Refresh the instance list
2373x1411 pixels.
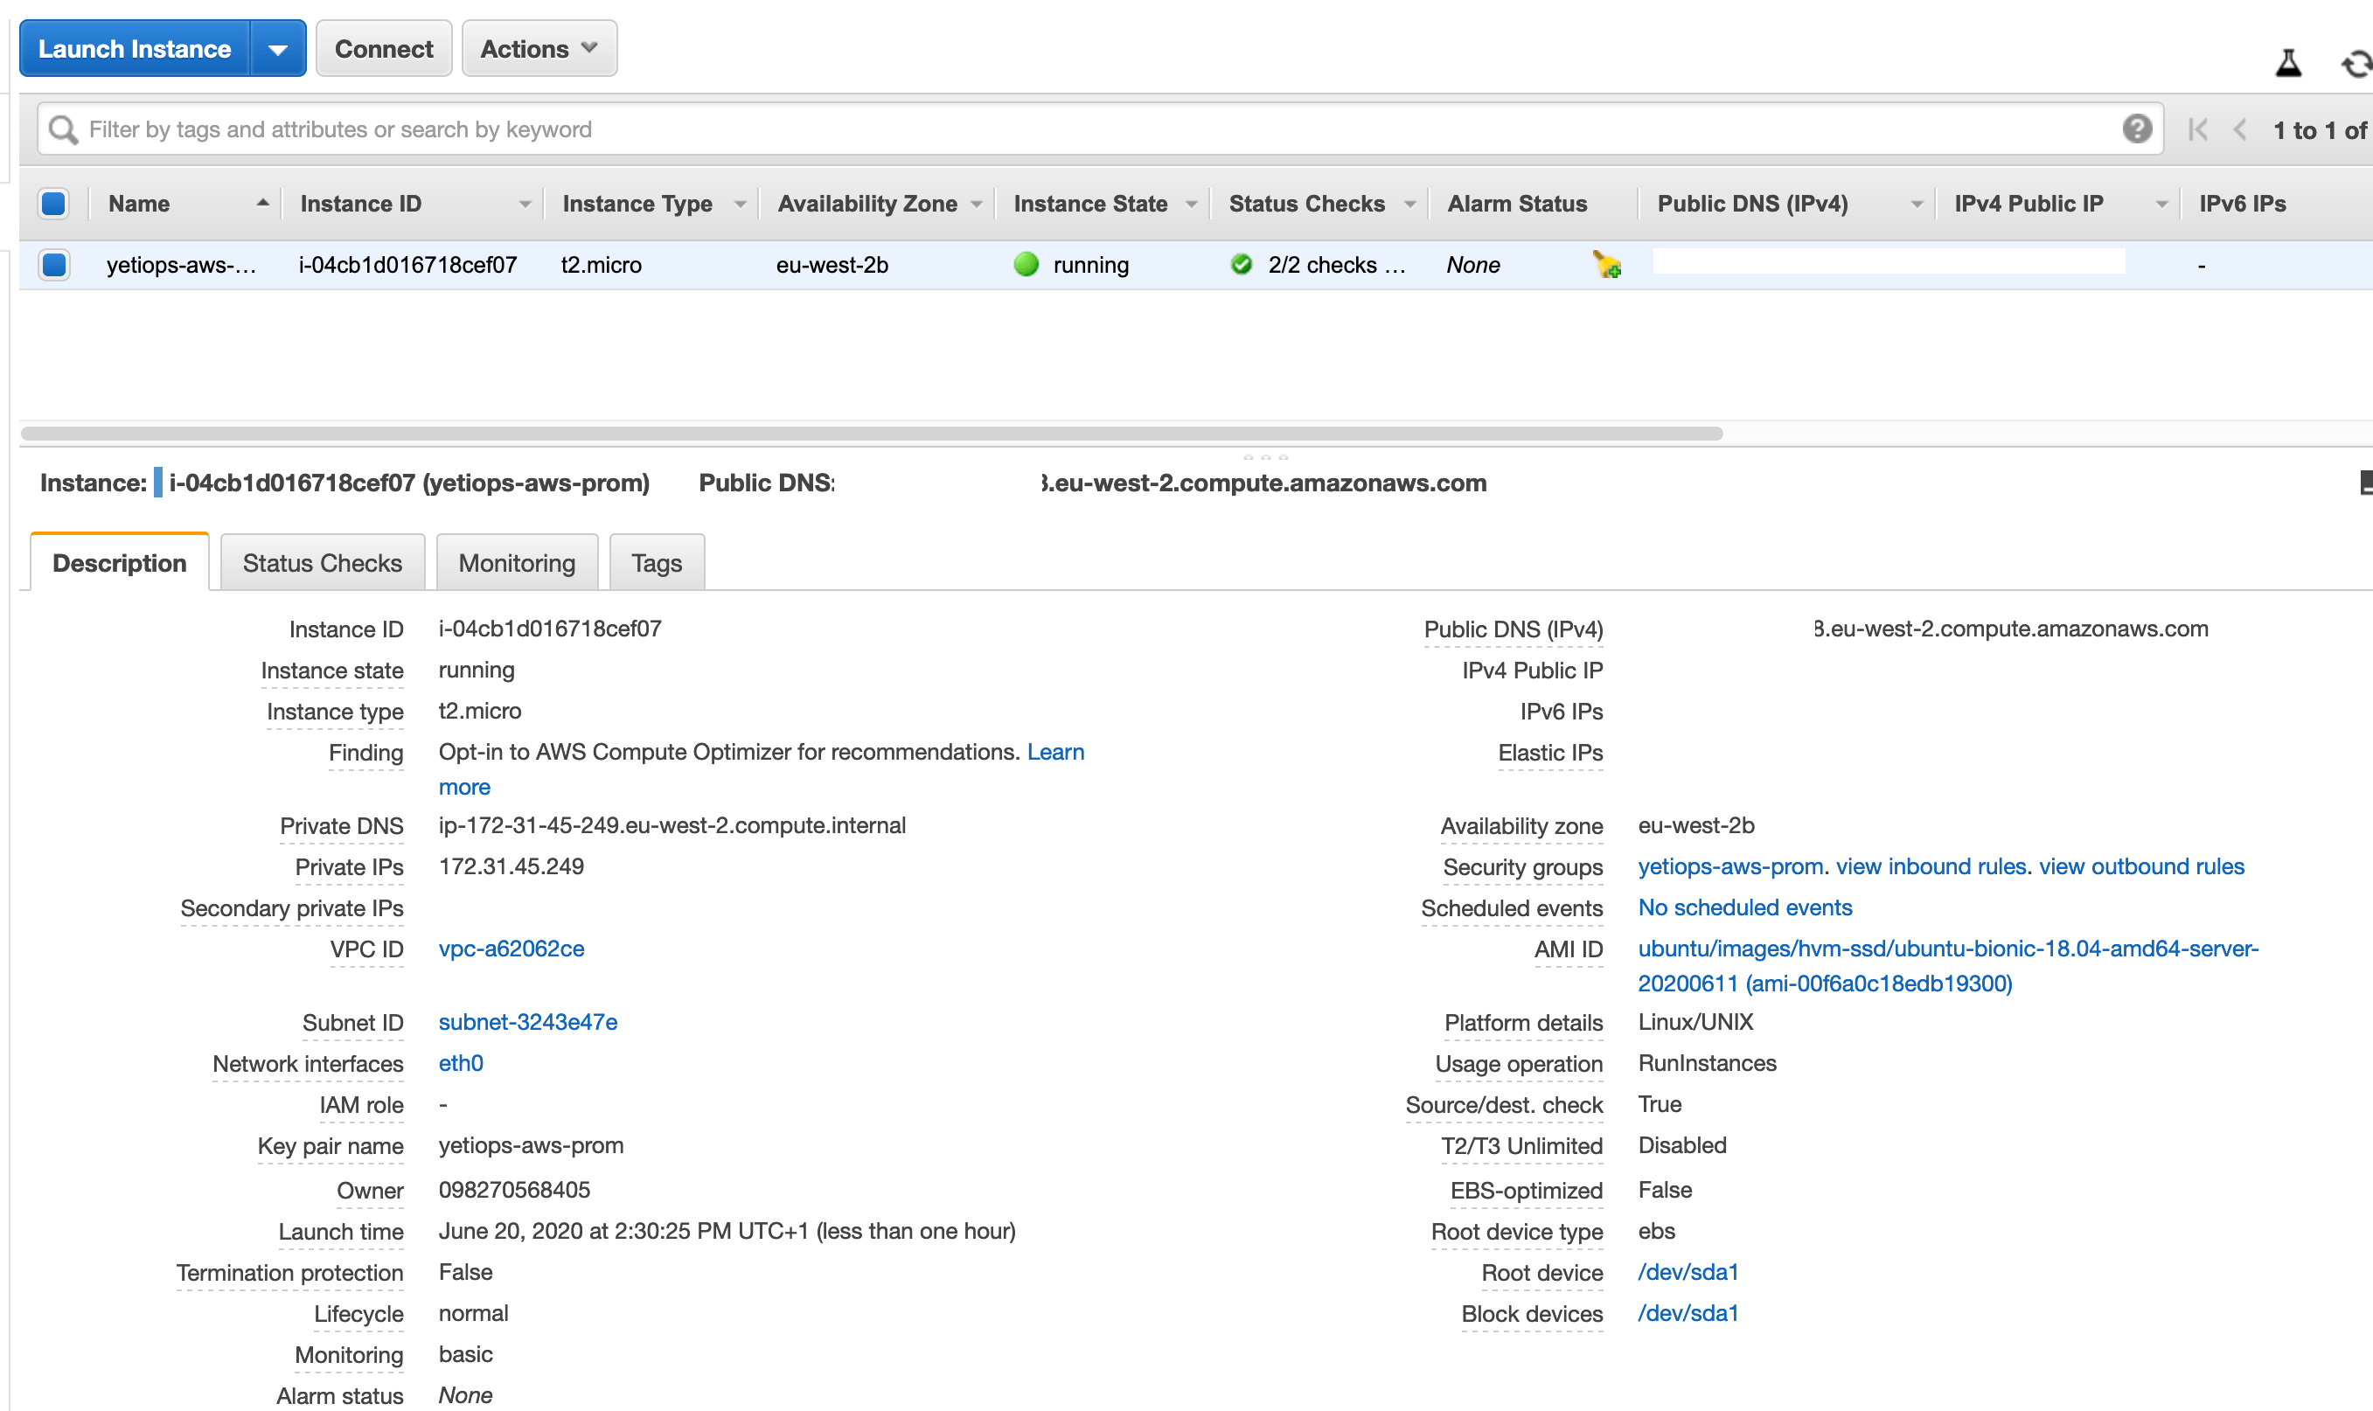point(2357,63)
